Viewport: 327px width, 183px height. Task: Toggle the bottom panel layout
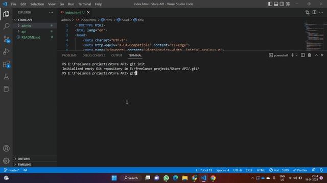(276, 4)
